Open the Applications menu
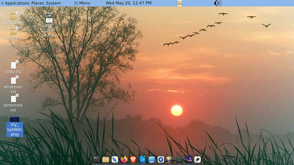The width and height of the screenshot is (294, 165). 17,3
